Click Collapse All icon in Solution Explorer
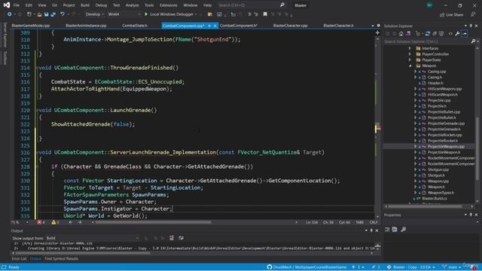 pyautogui.click(x=435, y=34)
